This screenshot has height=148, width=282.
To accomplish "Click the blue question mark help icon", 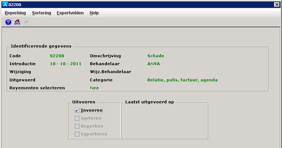I will (x=8, y=22).
